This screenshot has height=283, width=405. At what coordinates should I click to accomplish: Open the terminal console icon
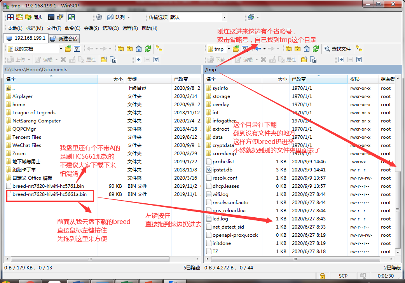pyautogui.click(x=51, y=17)
